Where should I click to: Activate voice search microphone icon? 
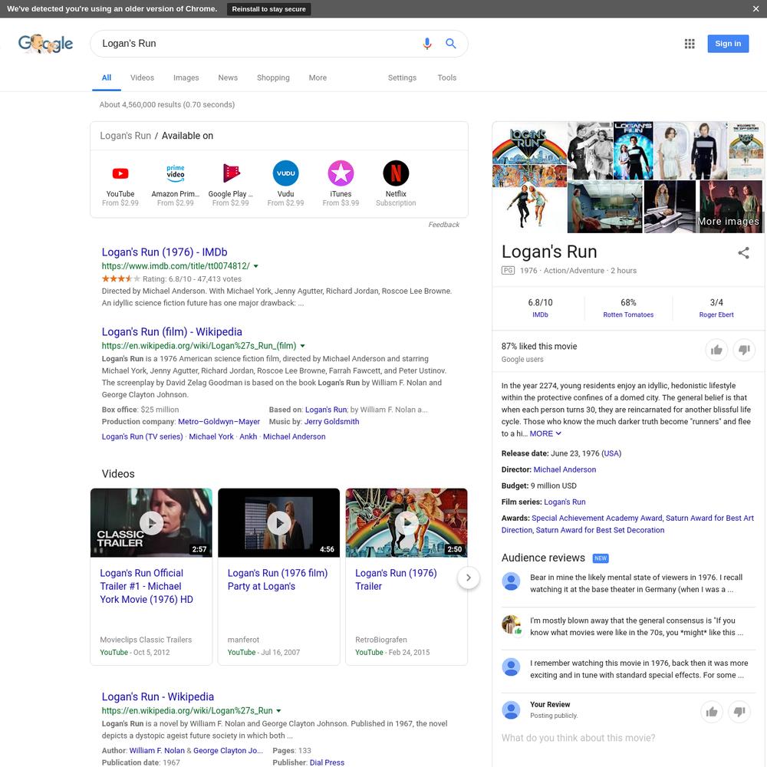pyautogui.click(x=427, y=44)
